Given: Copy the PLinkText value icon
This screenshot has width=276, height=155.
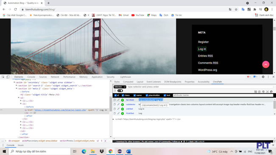Looking at the screenshot, I should pyautogui.click(x=114, y=113).
